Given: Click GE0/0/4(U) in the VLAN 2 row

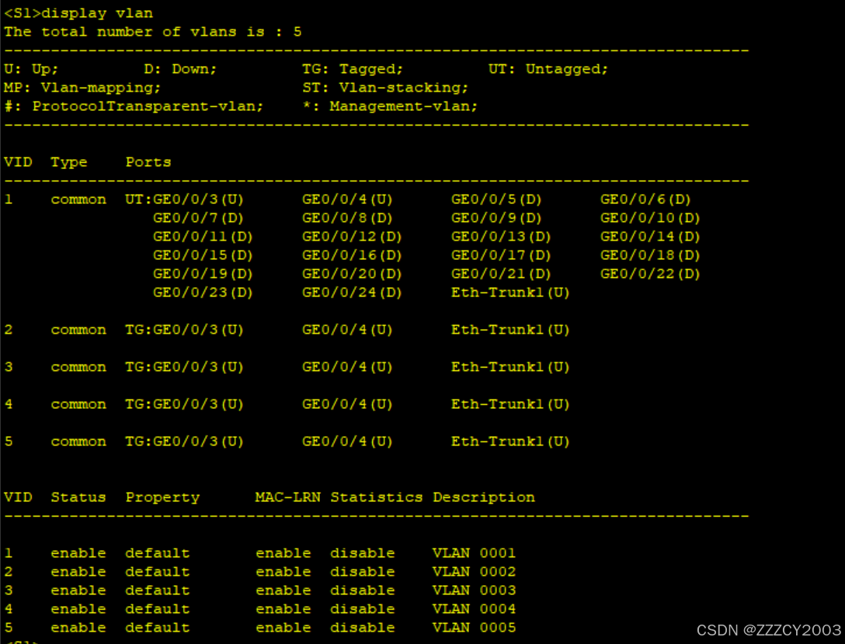Looking at the screenshot, I should (x=347, y=330).
